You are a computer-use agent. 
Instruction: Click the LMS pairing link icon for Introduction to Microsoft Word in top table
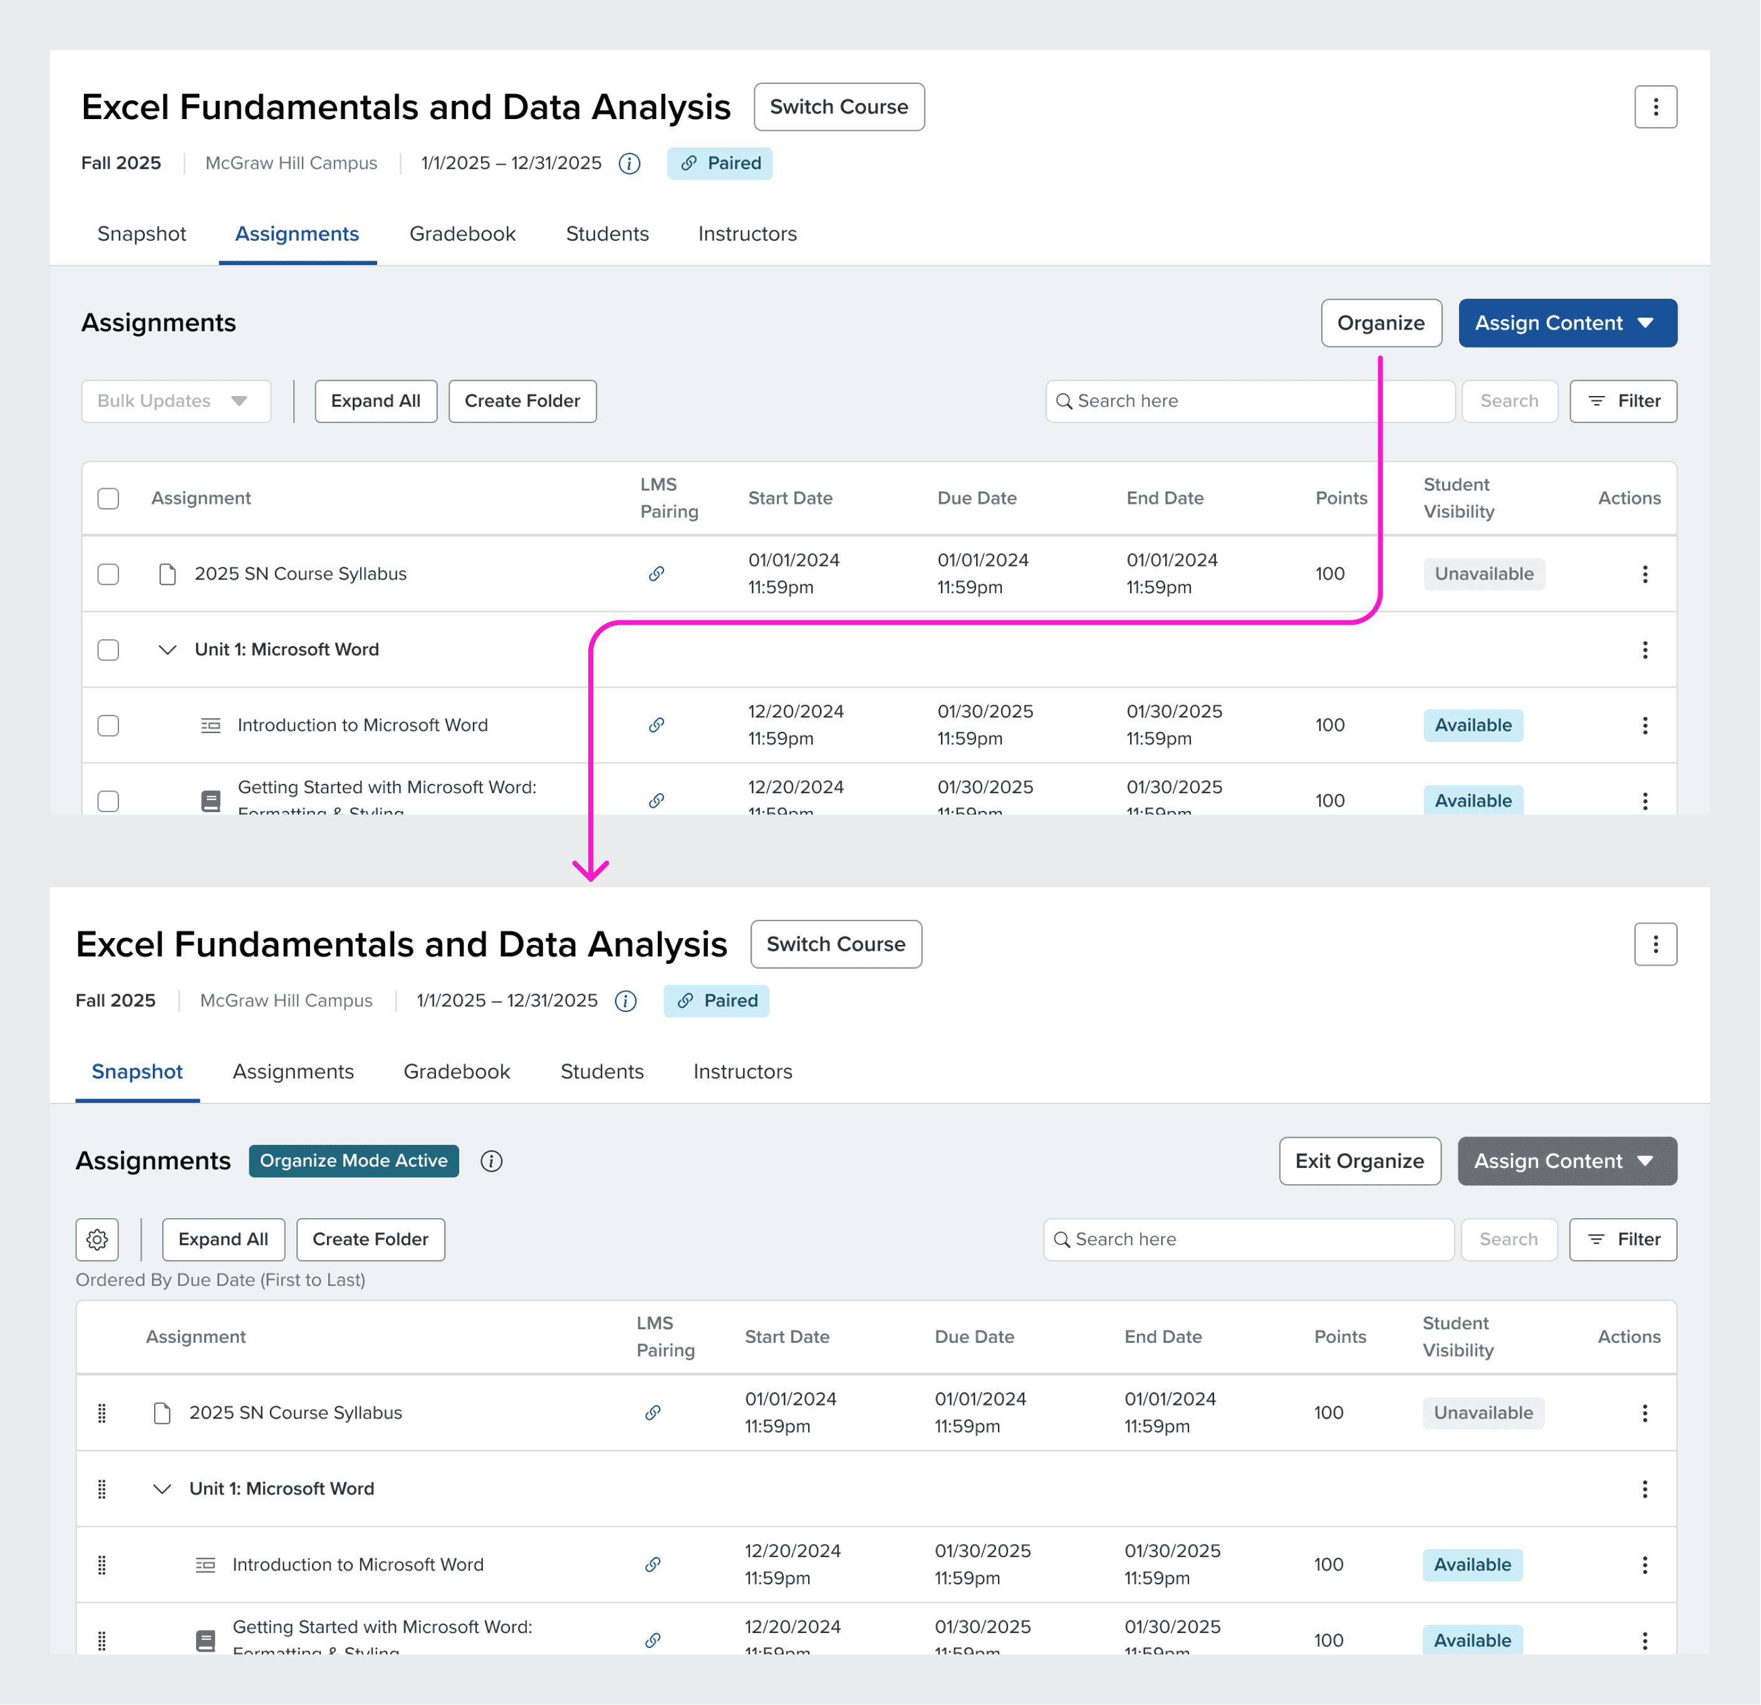657,726
